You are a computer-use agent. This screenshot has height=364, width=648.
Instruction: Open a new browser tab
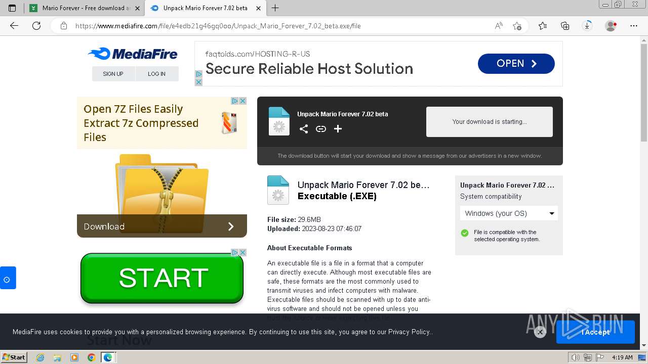(x=275, y=8)
